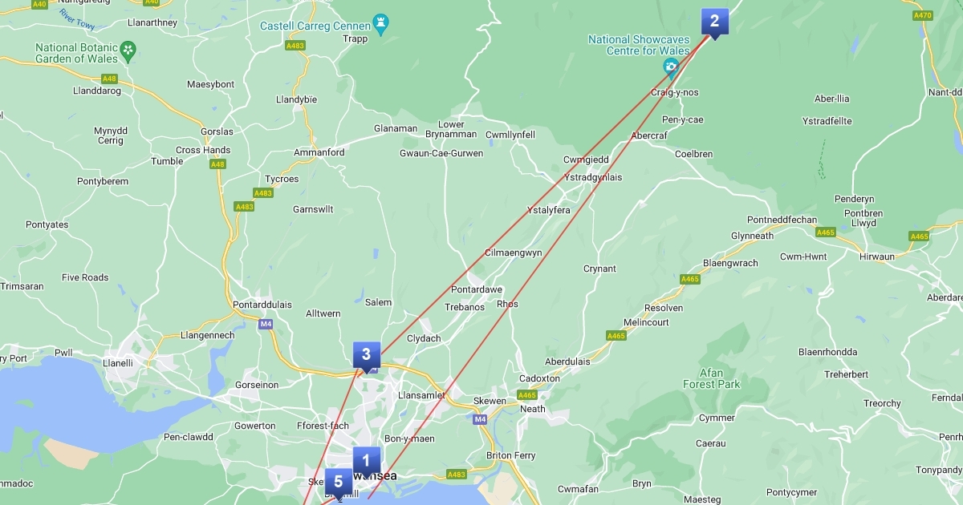963x505 pixels.
Task: Click the A470 road shield
Action: tap(922, 15)
